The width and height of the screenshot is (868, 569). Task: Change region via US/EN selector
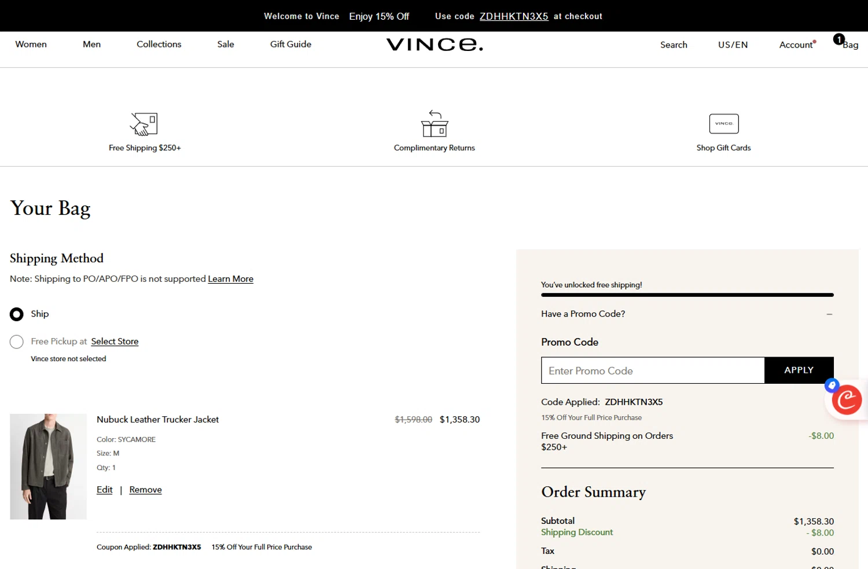pyautogui.click(x=733, y=45)
